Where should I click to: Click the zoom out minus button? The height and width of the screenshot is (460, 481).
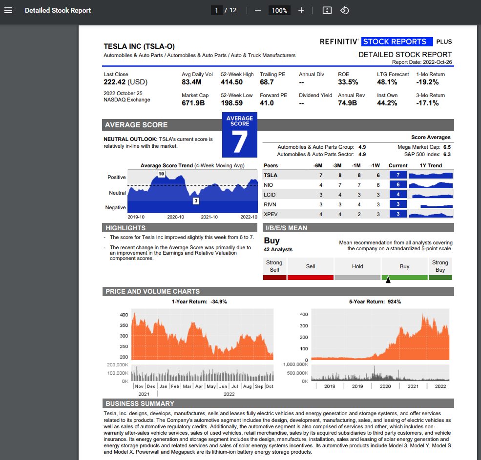tap(257, 10)
